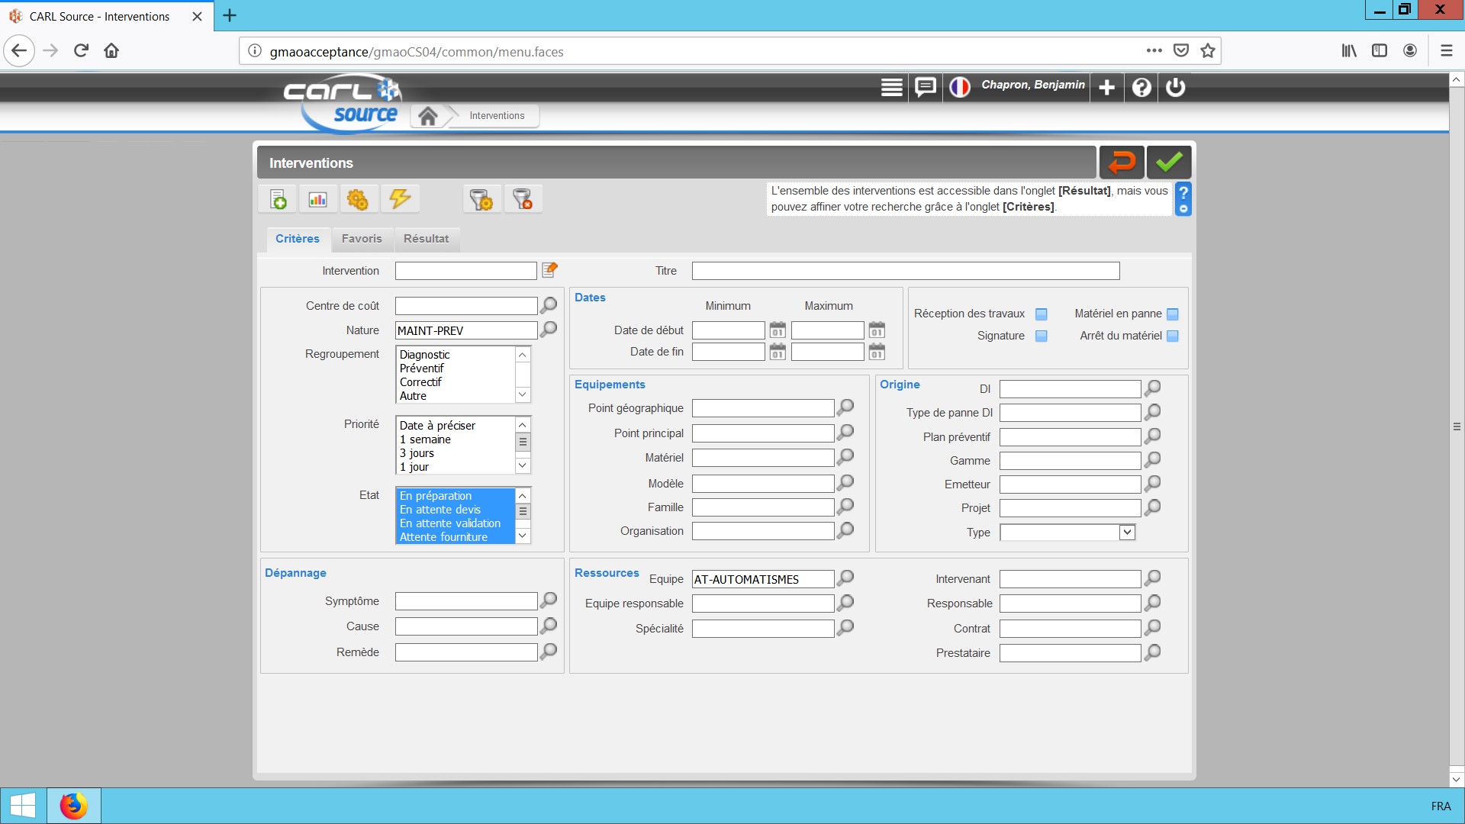Open the statistics chart toolbar icon

tap(317, 200)
